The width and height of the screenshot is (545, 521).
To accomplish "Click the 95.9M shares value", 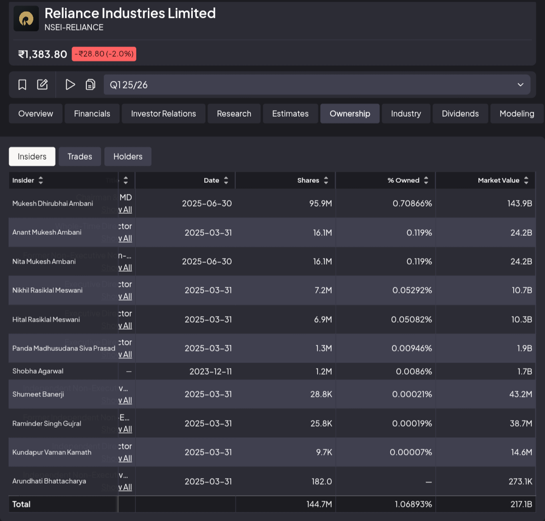I will coord(320,203).
